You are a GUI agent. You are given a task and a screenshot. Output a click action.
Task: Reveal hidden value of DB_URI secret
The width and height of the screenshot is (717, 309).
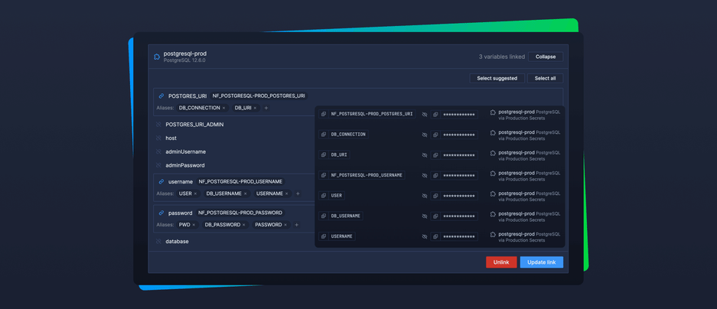click(x=425, y=155)
